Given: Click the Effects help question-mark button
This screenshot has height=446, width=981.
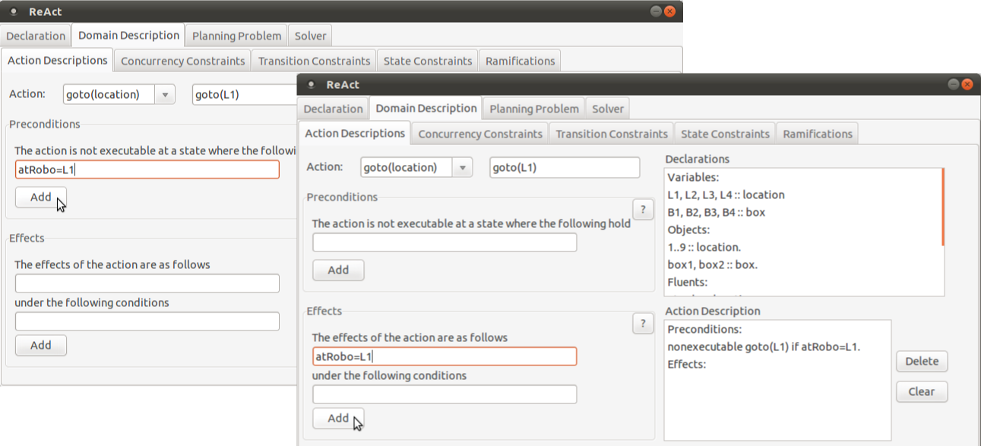Looking at the screenshot, I should [643, 324].
